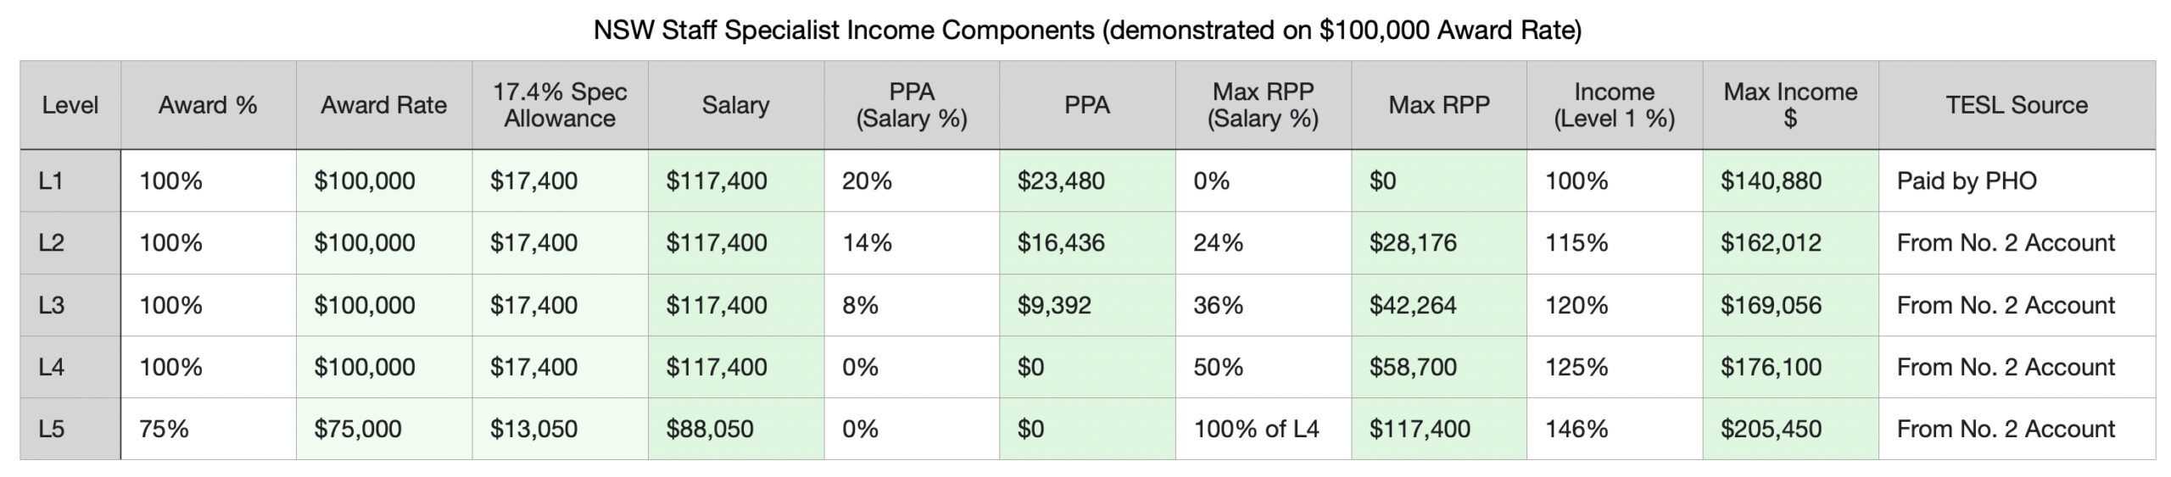This screenshot has height=477, width=2171.
Task: Select the TESL Source column header
Action: (x=2016, y=105)
